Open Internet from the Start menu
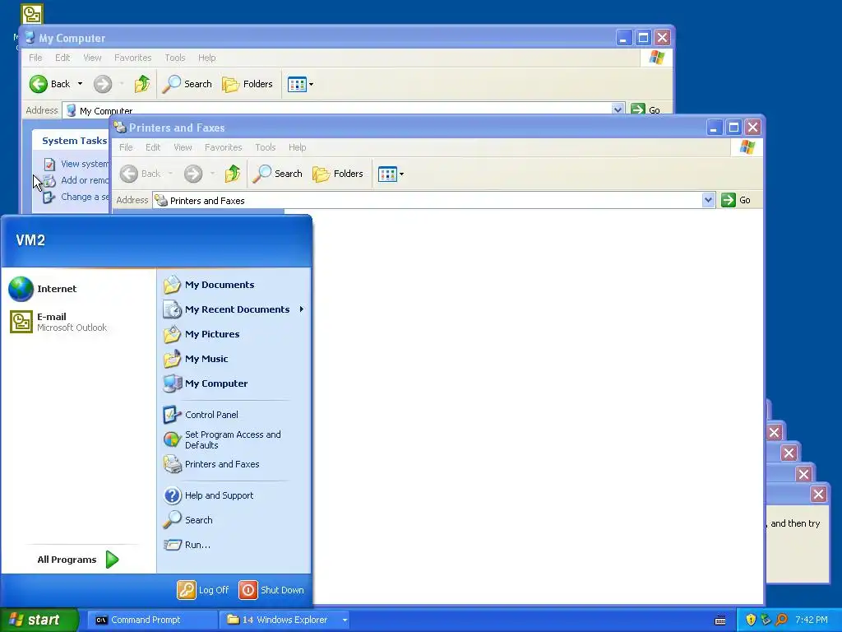Image resolution: width=842 pixels, height=632 pixels. [x=43, y=289]
